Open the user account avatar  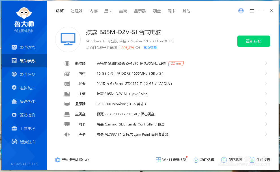[x=241, y=11]
